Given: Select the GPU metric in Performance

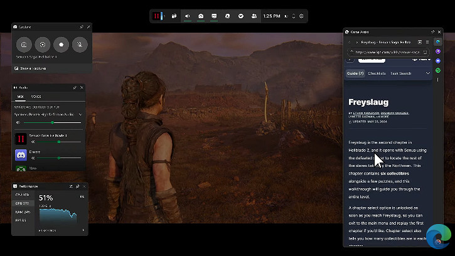Looking at the screenshot, I should click(x=21, y=204).
